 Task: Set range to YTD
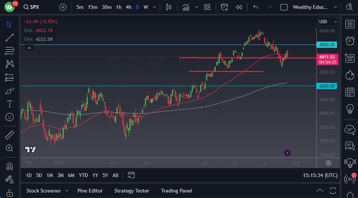[x=83, y=175]
